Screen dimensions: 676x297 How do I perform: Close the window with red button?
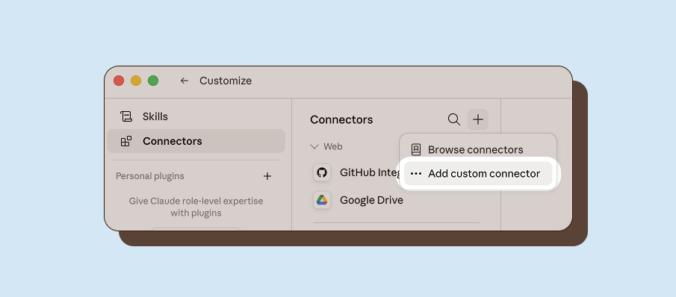[x=119, y=81]
